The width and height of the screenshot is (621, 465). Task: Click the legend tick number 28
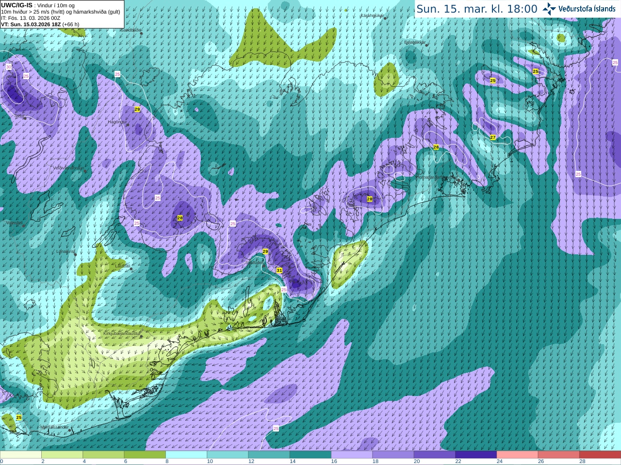point(582,462)
